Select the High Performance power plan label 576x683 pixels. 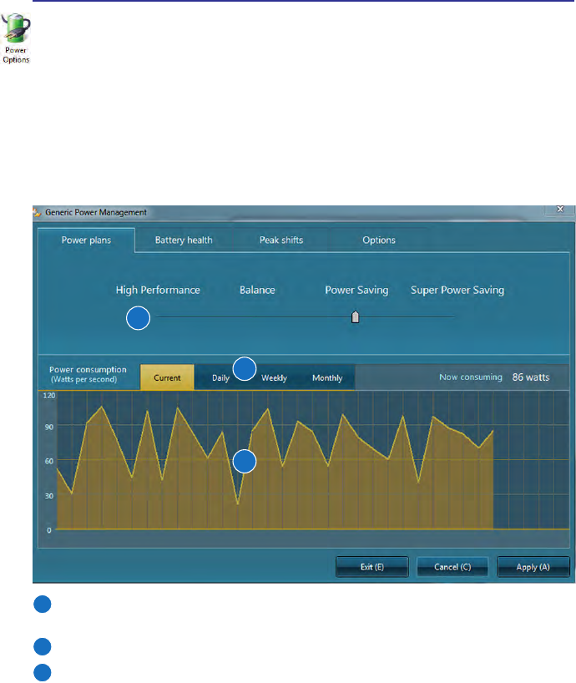[x=158, y=290]
